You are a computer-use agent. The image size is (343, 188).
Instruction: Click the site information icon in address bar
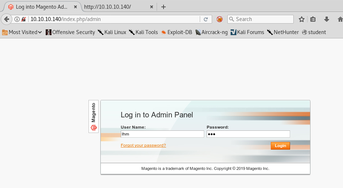pos(17,19)
